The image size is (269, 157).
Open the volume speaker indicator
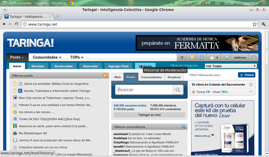[208, 3]
